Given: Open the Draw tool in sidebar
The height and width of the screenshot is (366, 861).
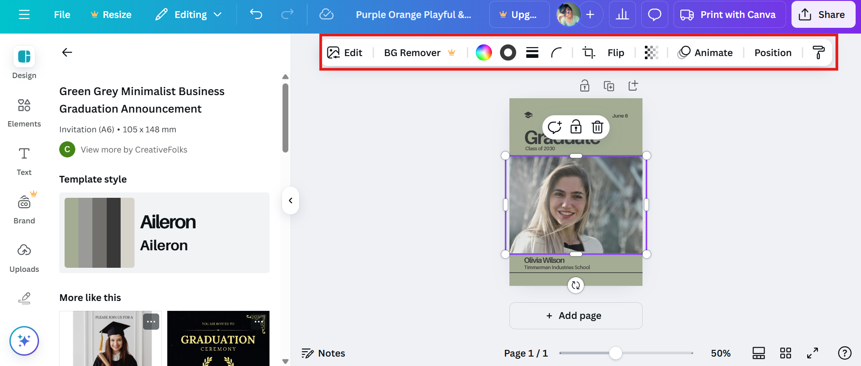Looking at the screenshot, I should (24, 298).
